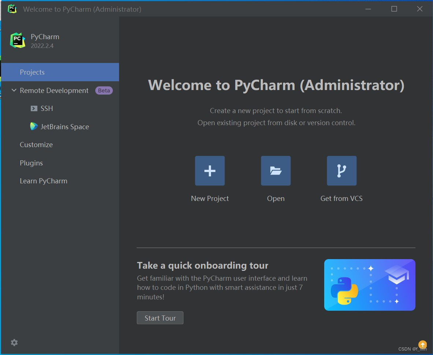Click the onboarding tour Python illustration
This screenshot has width=433, height=355.
click(x=369, y=285)
